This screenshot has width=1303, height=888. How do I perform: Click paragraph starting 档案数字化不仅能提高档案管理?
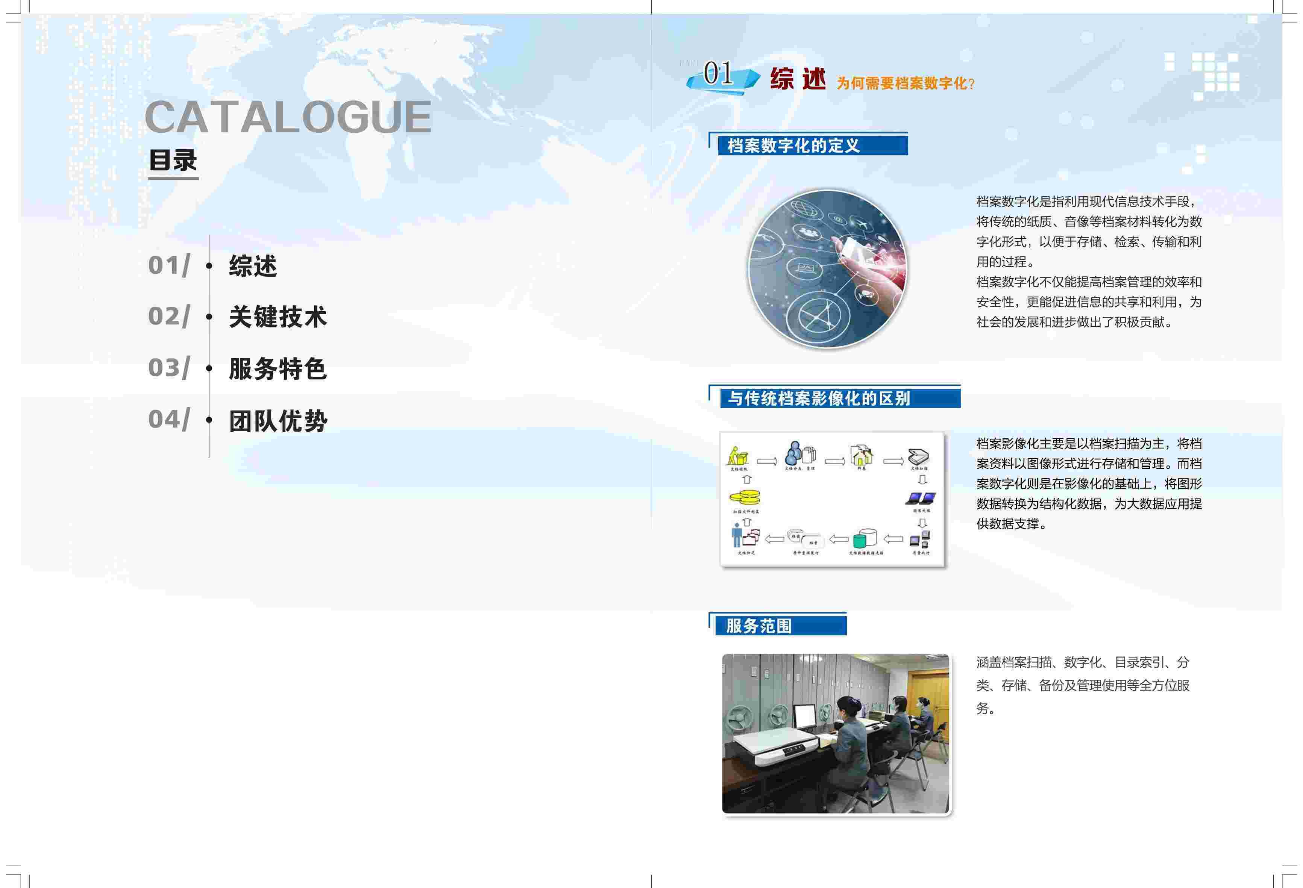1089,302
